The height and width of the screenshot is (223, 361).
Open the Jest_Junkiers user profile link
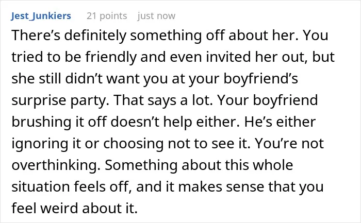pyautogui.click(x=41, y=16)
